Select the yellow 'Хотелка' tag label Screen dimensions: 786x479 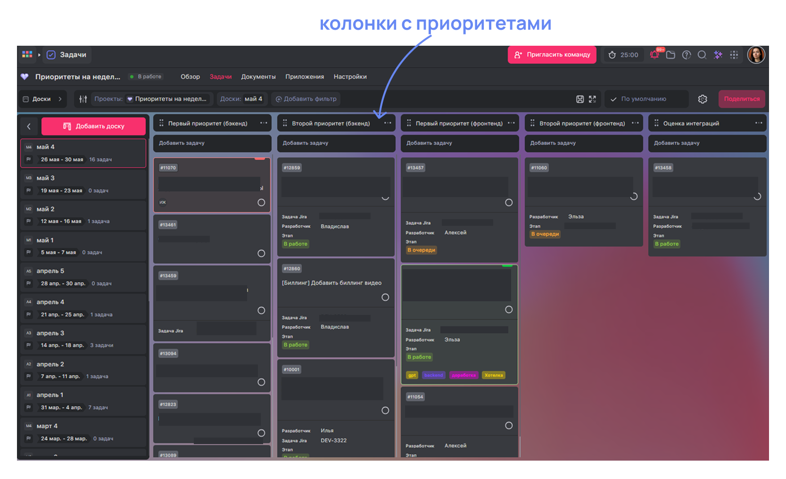coord(493,375)
